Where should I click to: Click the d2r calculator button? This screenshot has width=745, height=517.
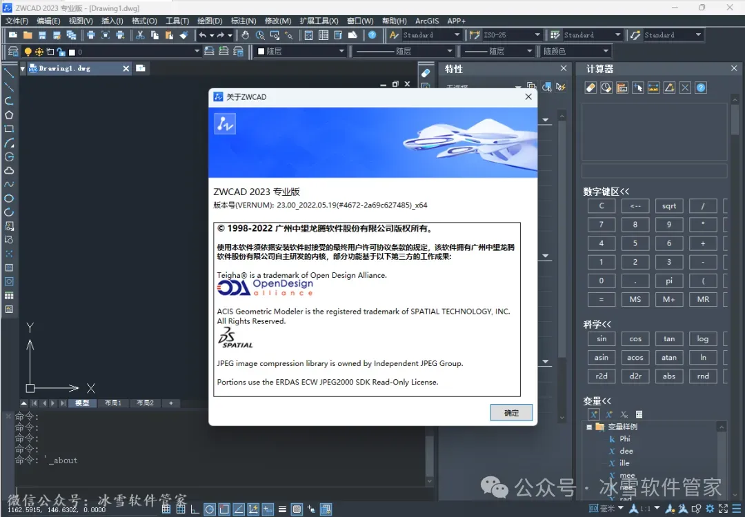(x=635, y=376)
